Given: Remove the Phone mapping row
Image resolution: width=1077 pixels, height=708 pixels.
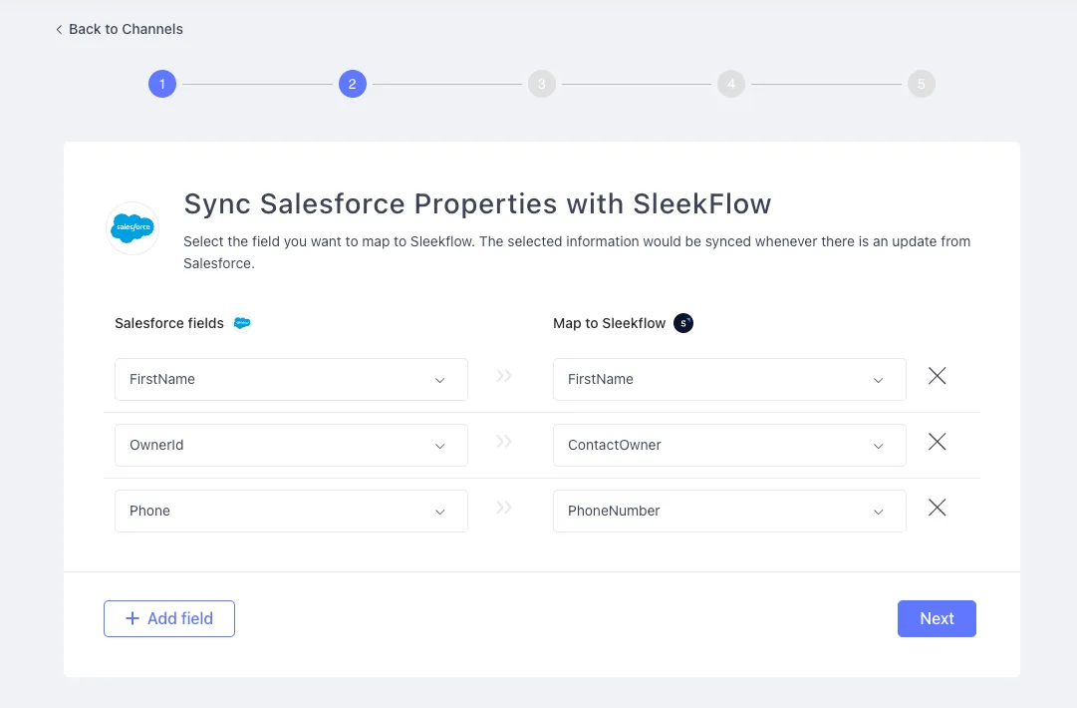Looking at the screenshot, I should (937, 508).
